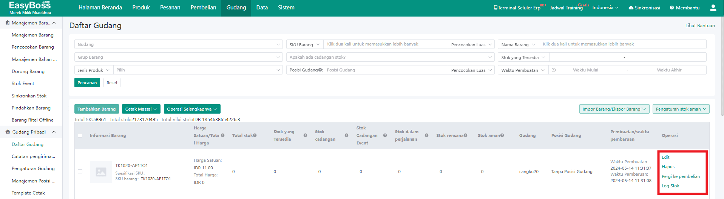
Task: Open the Waktu Pembuatan dropdown
Action: click(523, 70)
